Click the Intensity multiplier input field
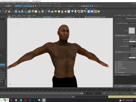This screenshot has height=102, width=136. pyautogui.click(x=133, y=46)
